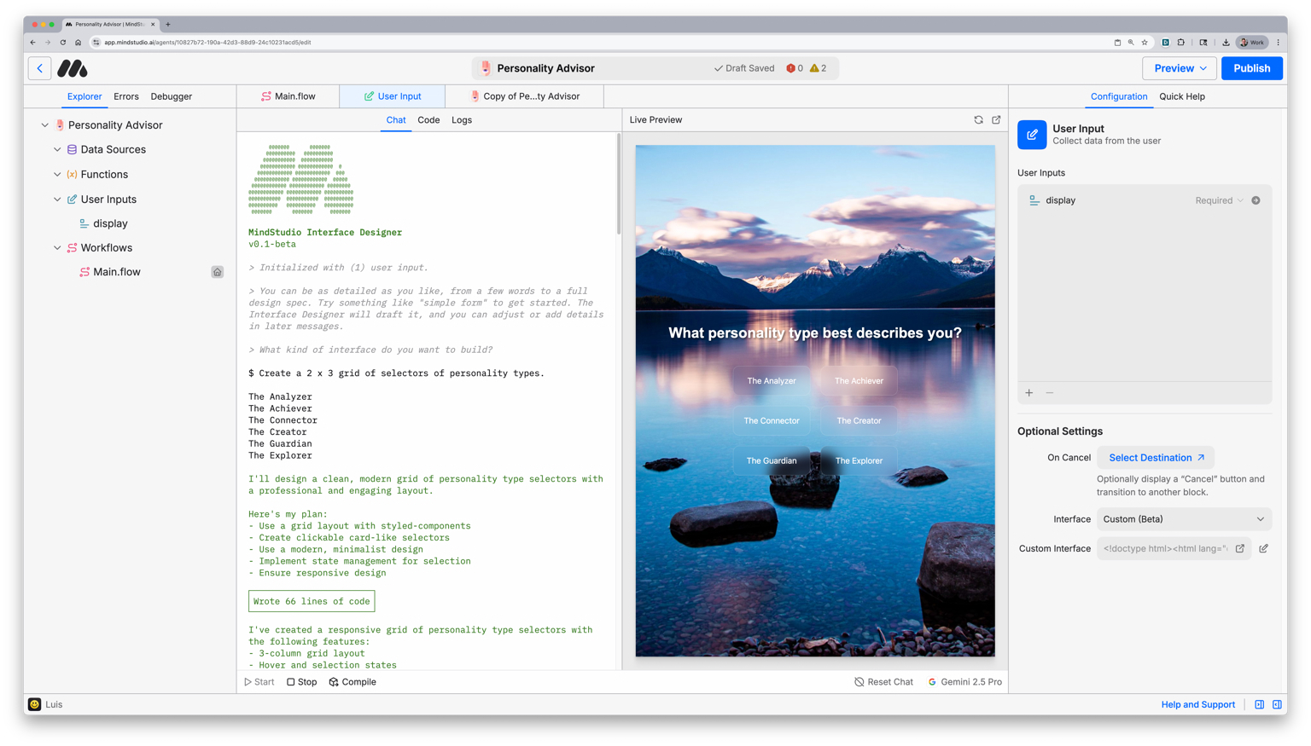Viewport: 1311px width, 746px height.
Task: Collapse the Personality Advisor tree root
Action: [x=45, y=125]
